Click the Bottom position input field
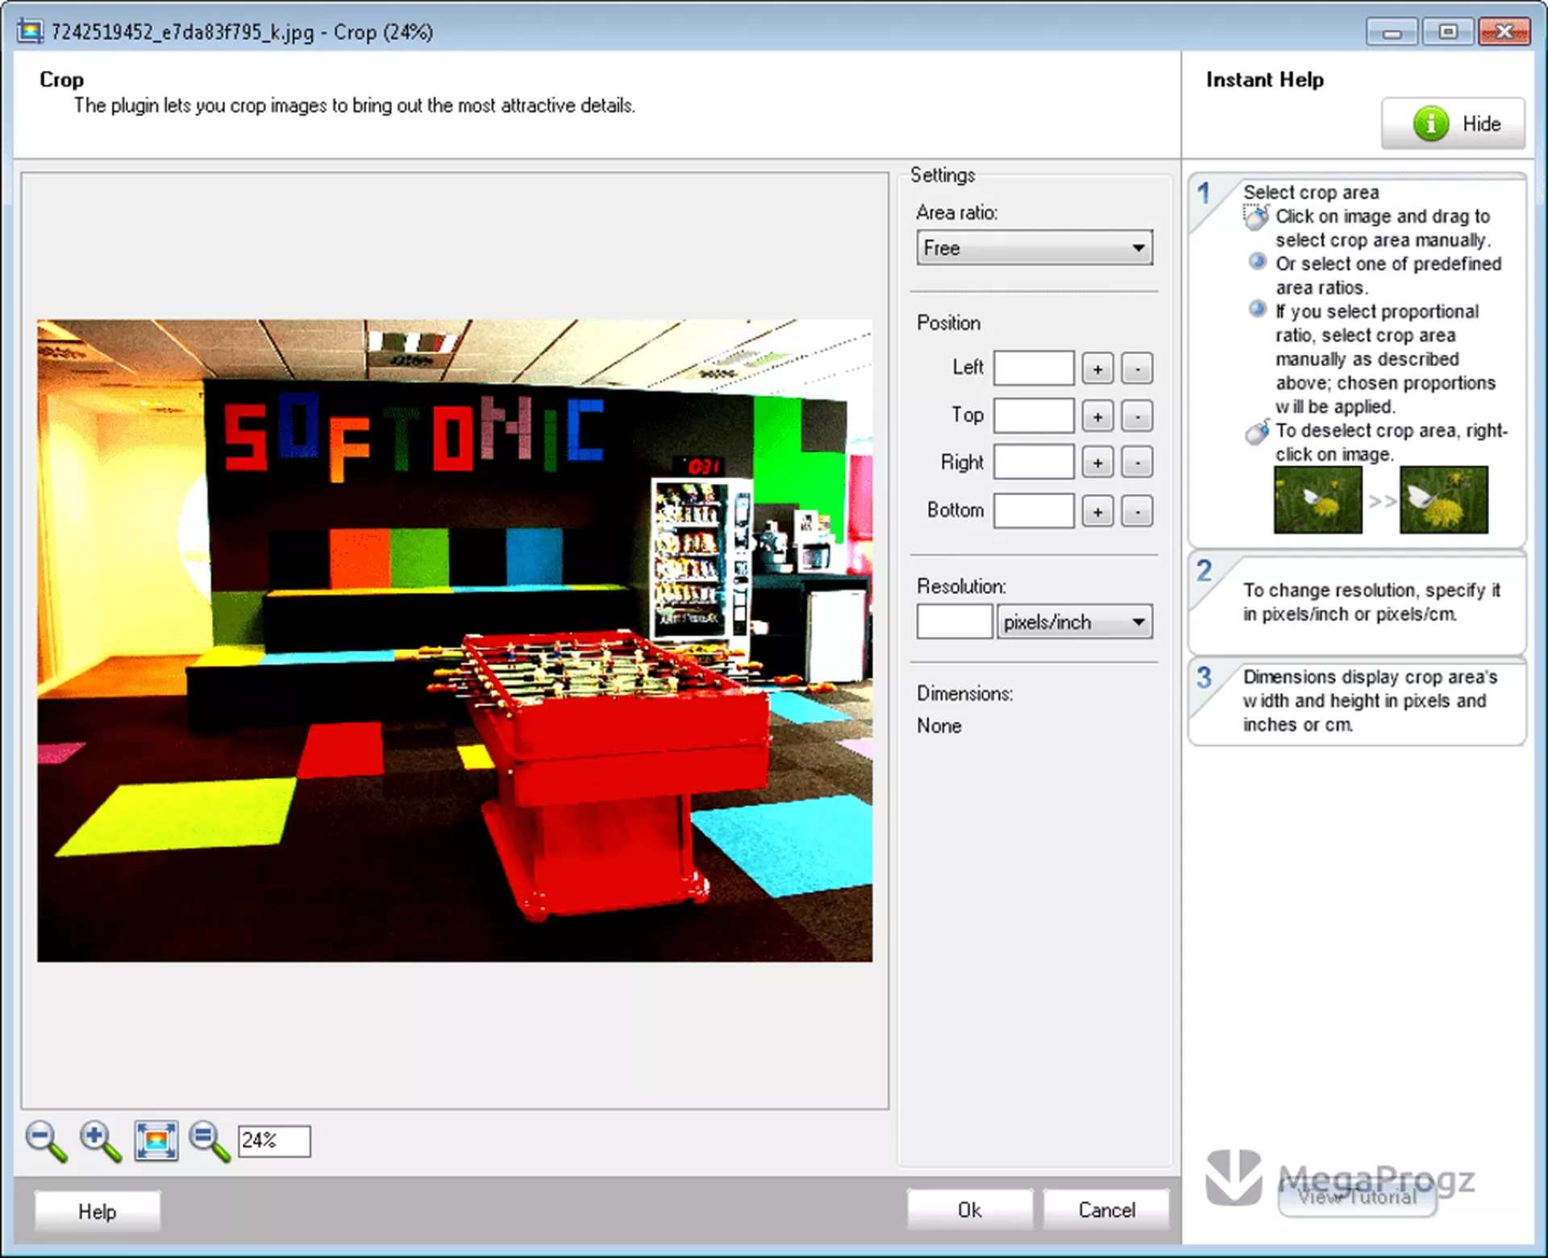 pos(1034,510)
